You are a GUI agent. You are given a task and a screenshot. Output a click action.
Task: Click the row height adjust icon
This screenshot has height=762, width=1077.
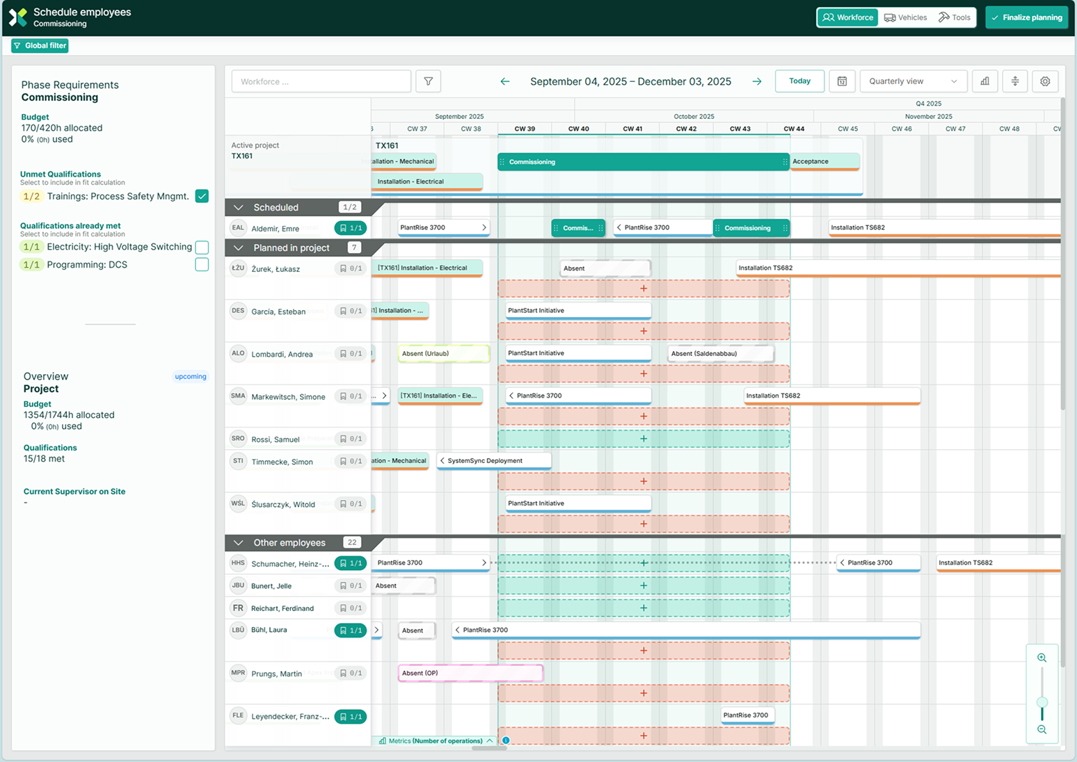click(1015, 81)
